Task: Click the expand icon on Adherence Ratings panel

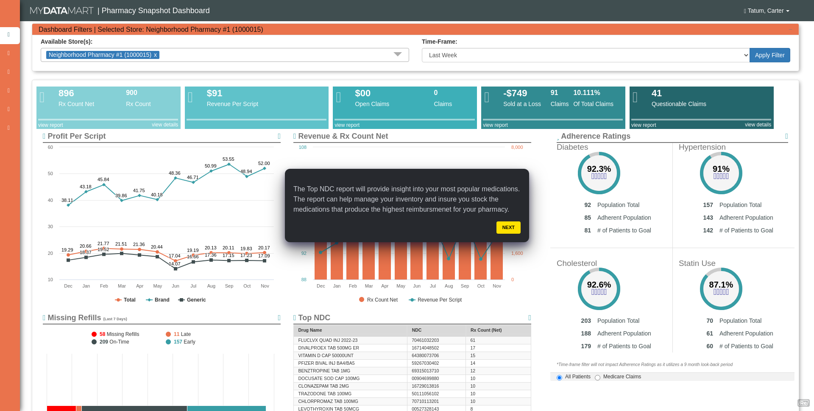Action: pyautogui.click(x=786, y=136)
